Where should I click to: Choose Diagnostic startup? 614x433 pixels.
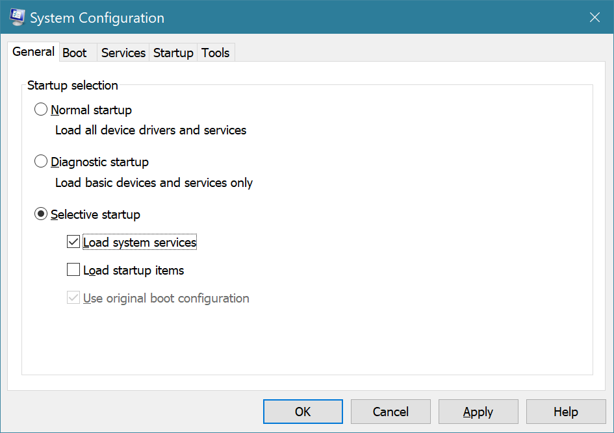pos(41,161)
